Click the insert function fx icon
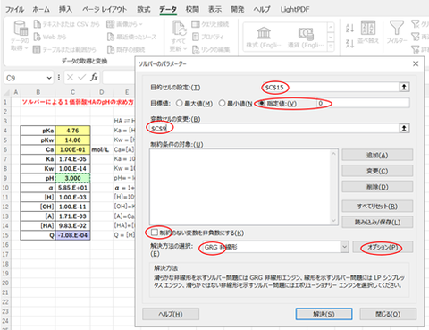 [x=94, y=78]
